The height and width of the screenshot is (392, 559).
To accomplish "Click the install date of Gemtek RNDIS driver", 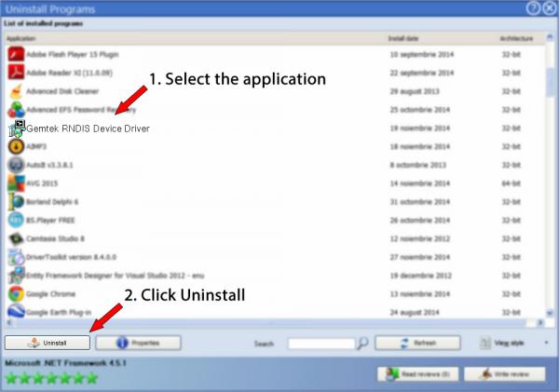I will coord(420,128).
